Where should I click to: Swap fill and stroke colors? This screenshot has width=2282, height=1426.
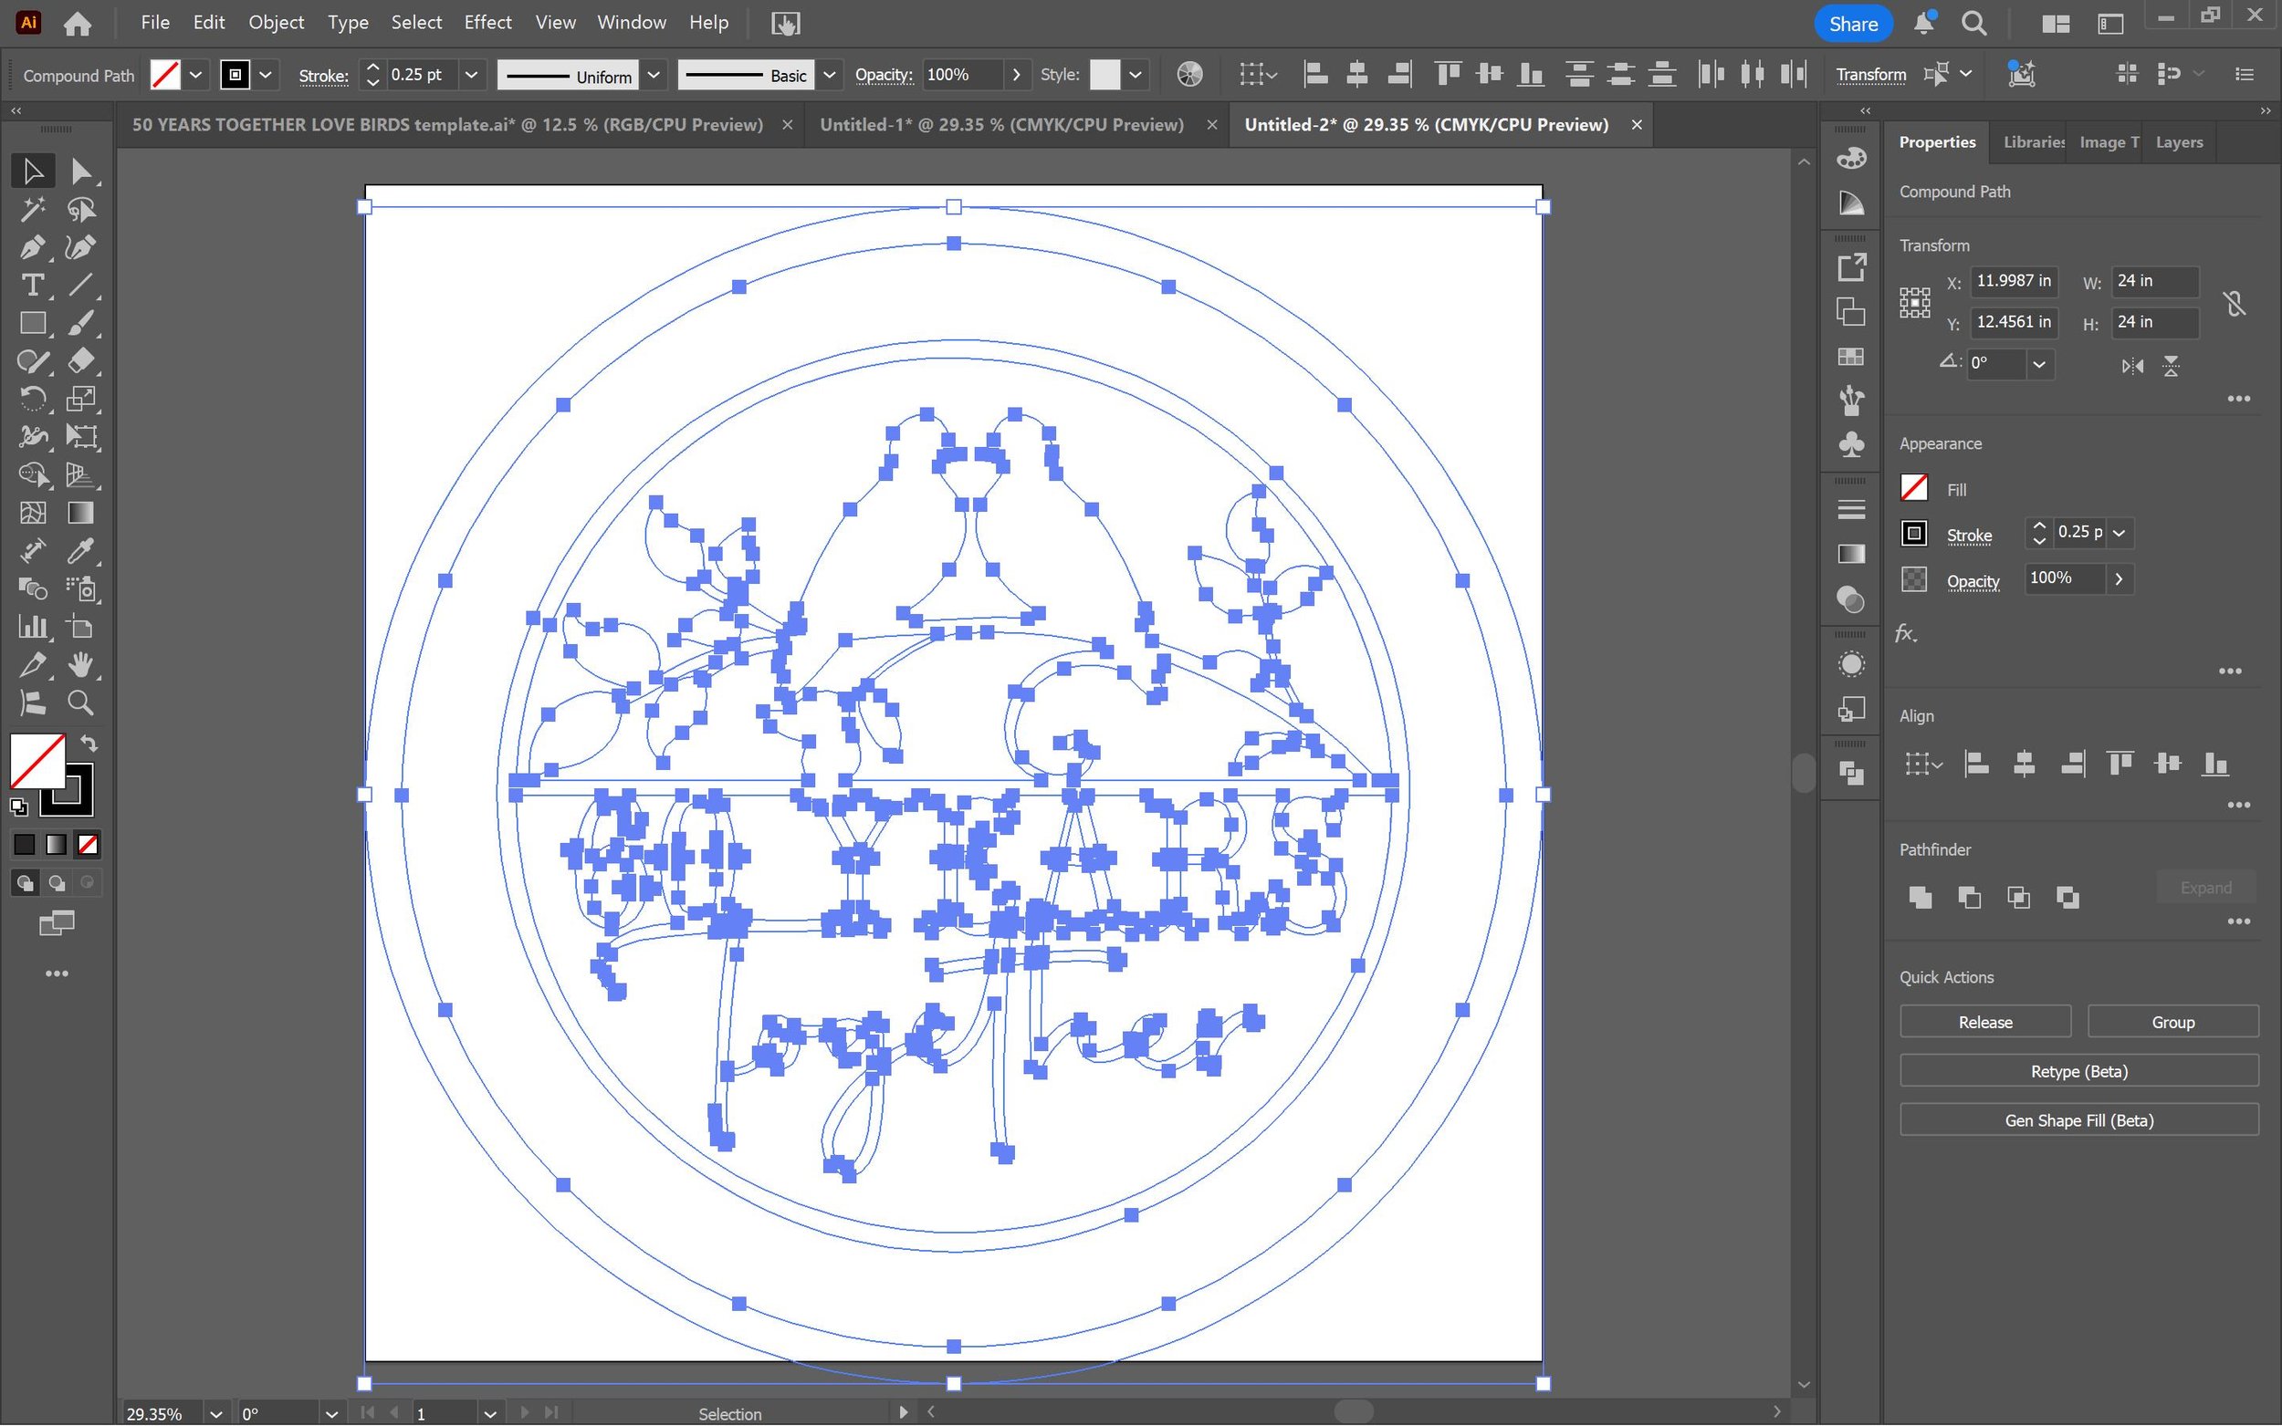89,744
